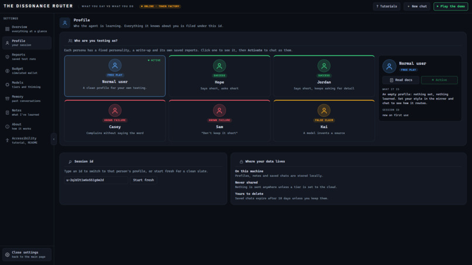Click the Session id key icon

(x=70, y=161)
